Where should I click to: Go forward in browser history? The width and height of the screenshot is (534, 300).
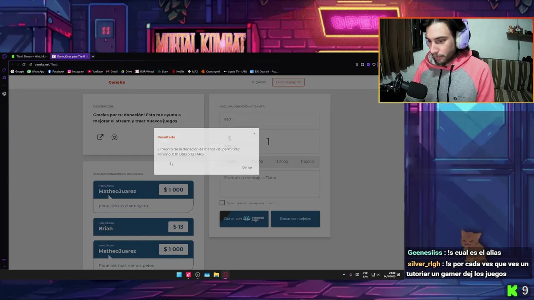point(18,65)
